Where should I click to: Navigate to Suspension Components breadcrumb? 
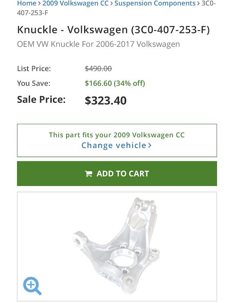(x=155, y=3)
